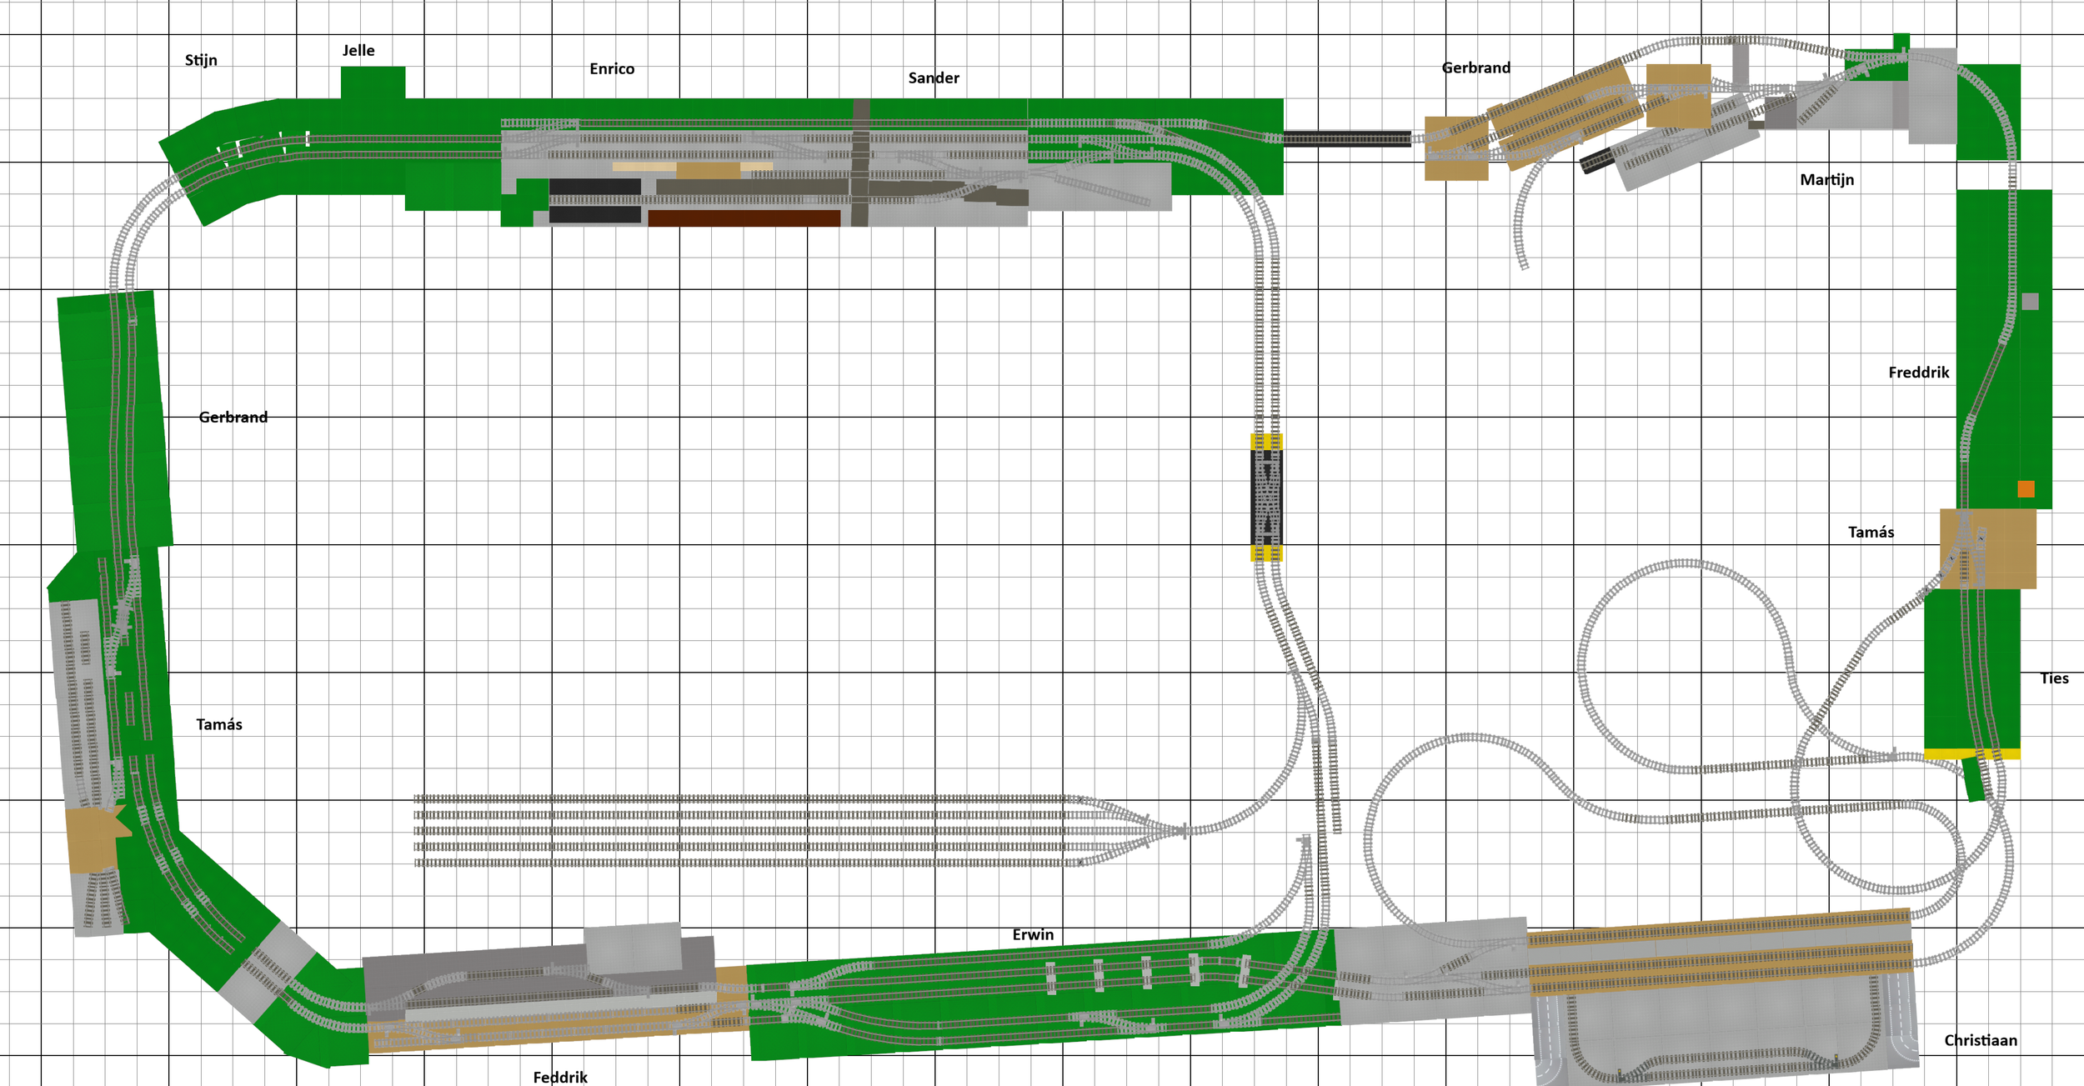The width and height of the screenshot is (2084, 1086).
Task: Click the yellow-edged black crossing on center track
Action: click(1266, 498)
